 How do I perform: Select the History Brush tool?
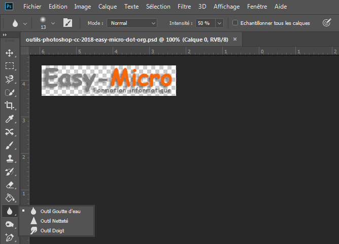pyautogui.click(x=9, y=172)
